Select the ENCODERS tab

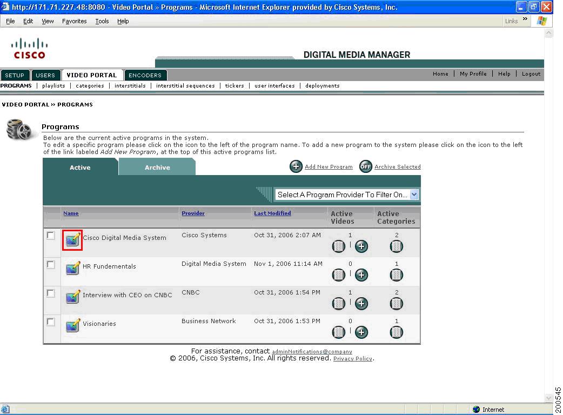[145, 75]
